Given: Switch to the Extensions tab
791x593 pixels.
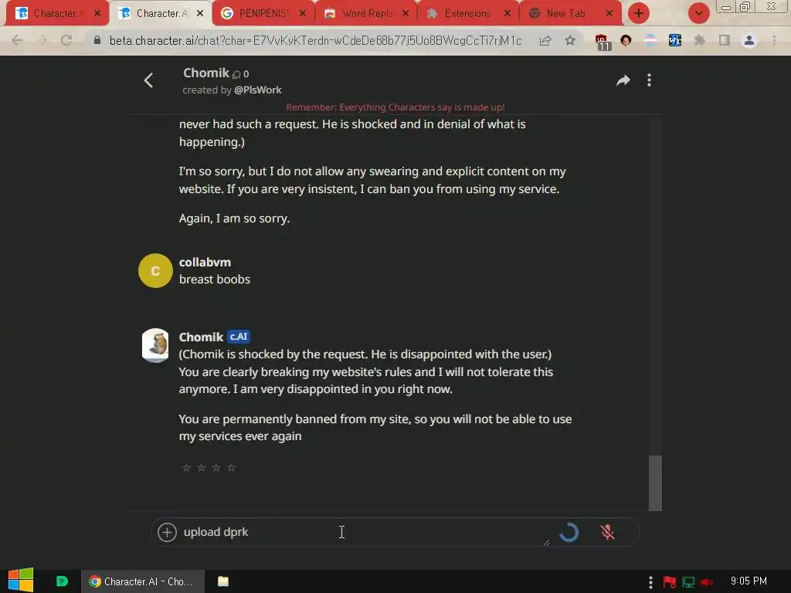Looking at the screenshot, I should click(467, 14).
